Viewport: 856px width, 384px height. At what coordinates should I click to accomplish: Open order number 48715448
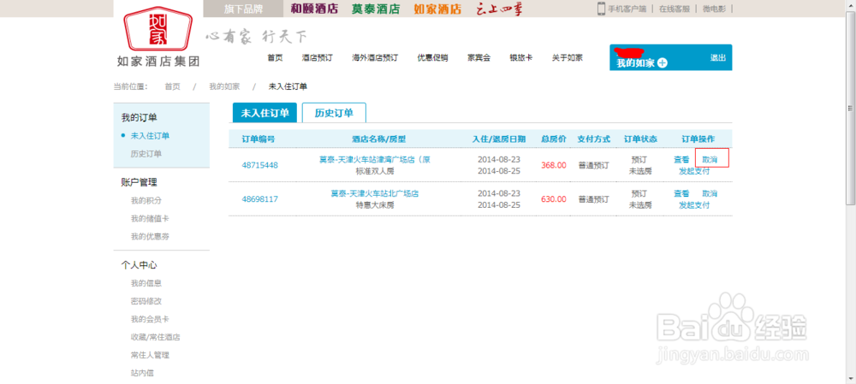260,165
